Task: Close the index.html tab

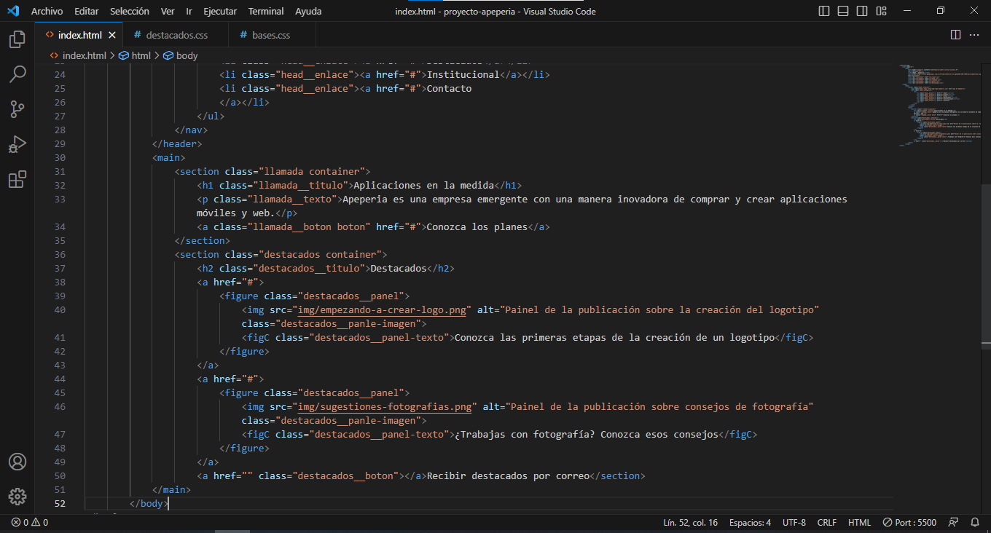Action: pos(111,35)
